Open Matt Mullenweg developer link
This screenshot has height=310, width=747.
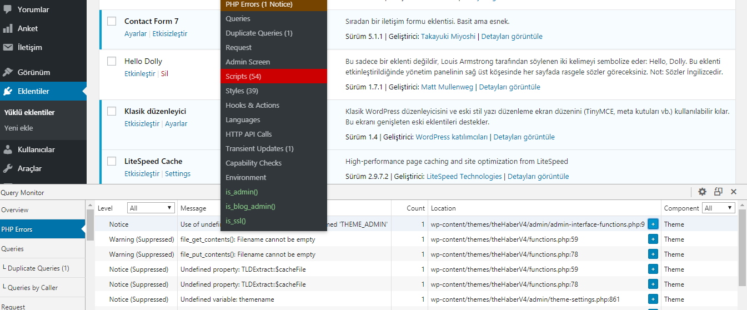pyautogui.click(x=446, y=87)
